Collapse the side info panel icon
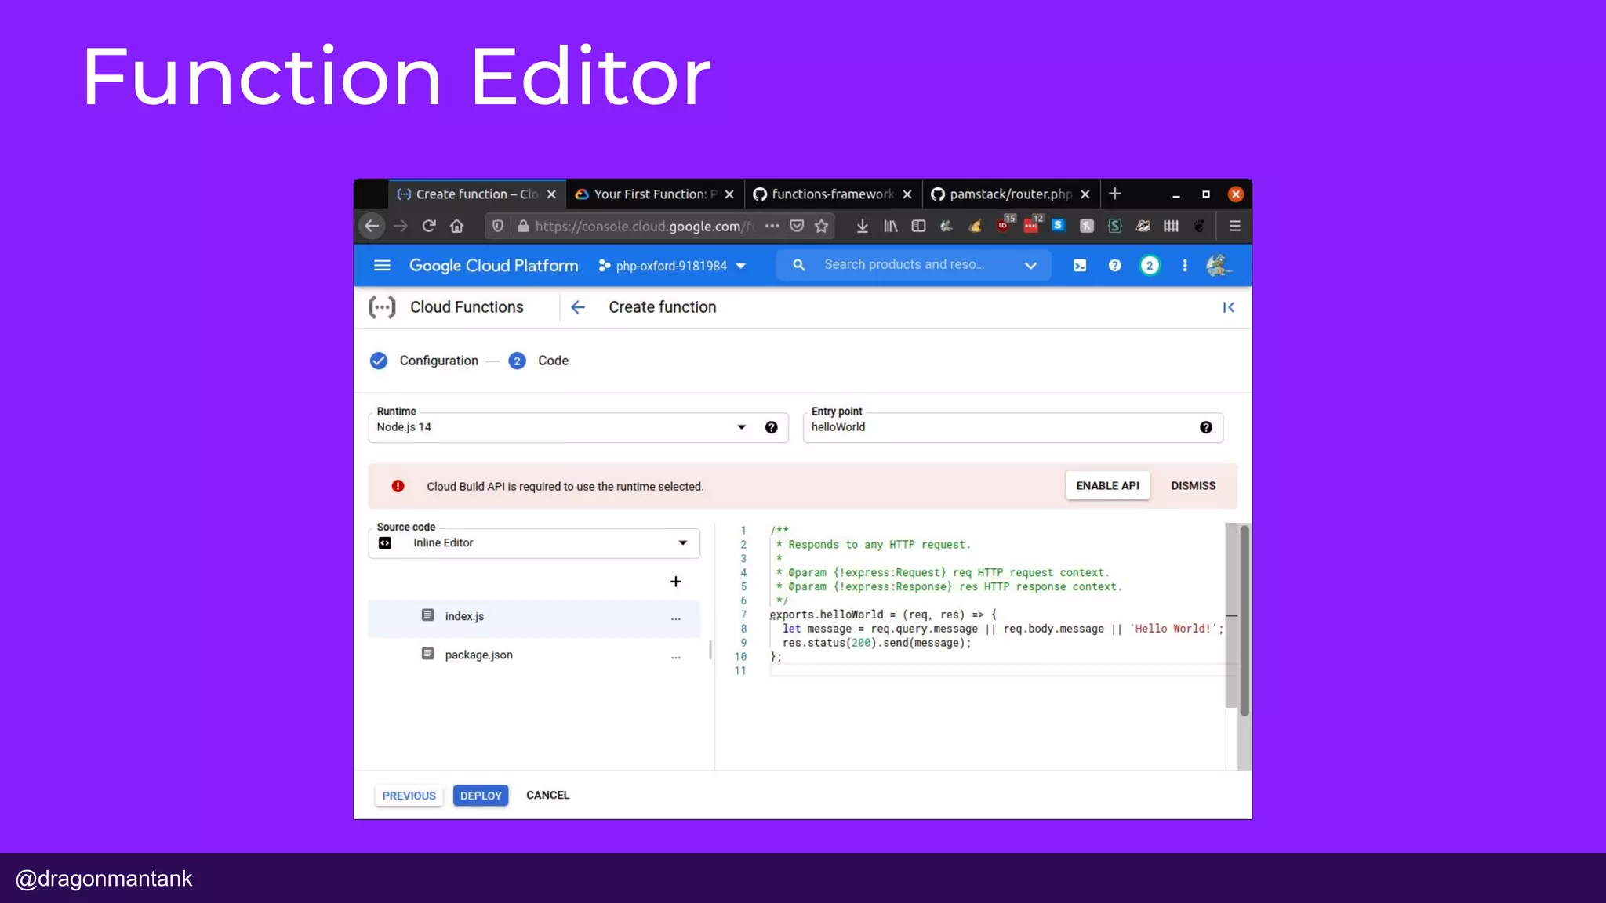 [1228, 307]
